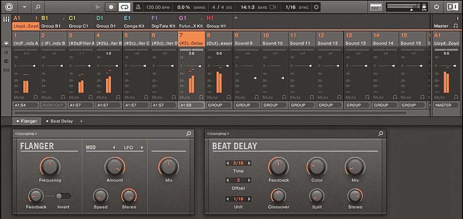Screen dimensions: 463x219
Task: Select sound 1 (In)F..nds A
Action: point(26,39)
